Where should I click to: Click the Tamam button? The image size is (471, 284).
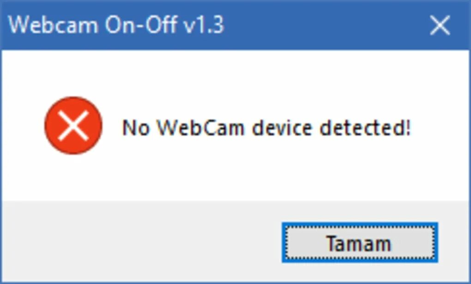[x=359, y=243]
